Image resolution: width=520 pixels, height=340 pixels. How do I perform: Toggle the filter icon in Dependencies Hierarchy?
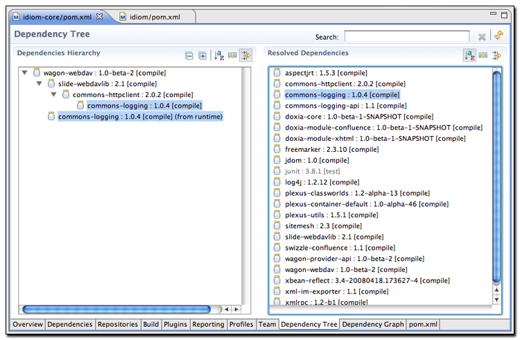(245, 56)
